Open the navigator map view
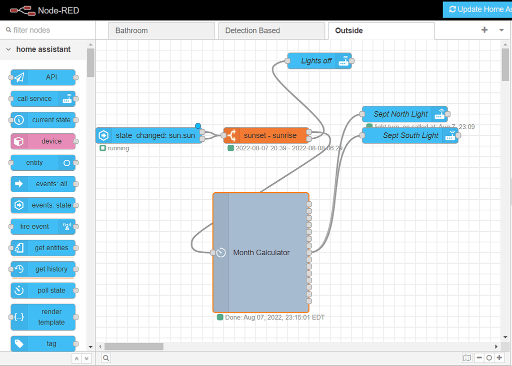The height and width of the screenshot is (366, 512). pyautogui.click(x=466, y=358)
